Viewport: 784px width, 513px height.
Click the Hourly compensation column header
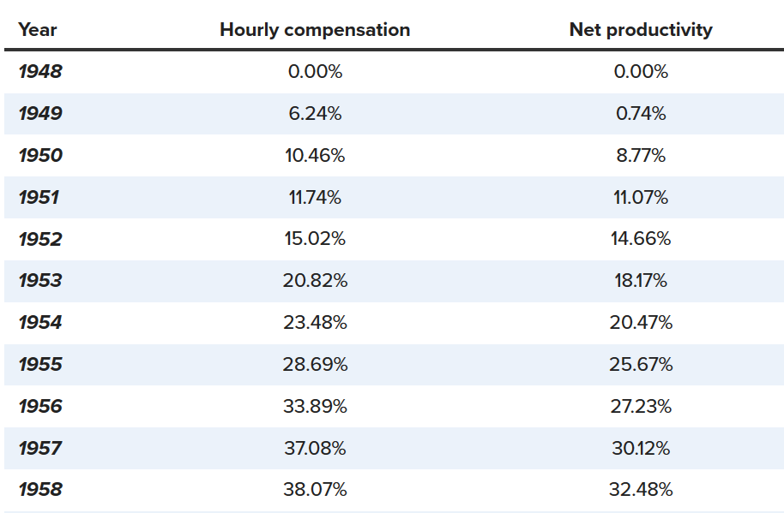tap(315, 30)
